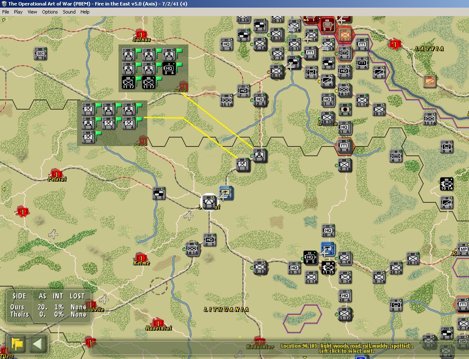Open the Sound menu
This screenshot has height=359, width=469.
pyautogui.click(x=69, y=12)
